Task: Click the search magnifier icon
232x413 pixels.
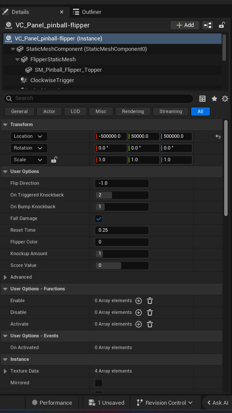Action: pyautogui.click(x=9, y=99)
